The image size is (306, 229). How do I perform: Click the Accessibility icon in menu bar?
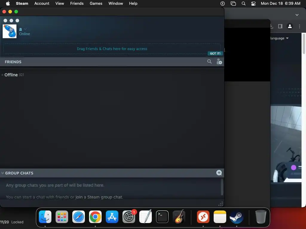coord(223,4)
